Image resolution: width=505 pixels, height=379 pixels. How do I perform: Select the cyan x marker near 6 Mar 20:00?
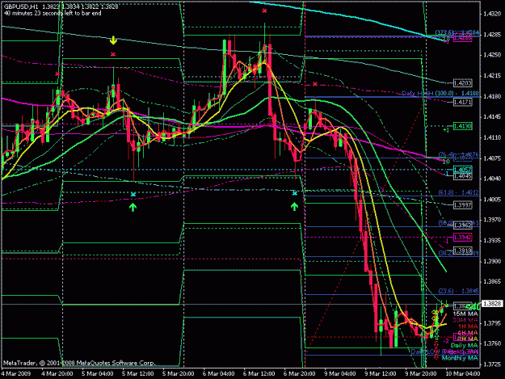[x=294, y=193]
